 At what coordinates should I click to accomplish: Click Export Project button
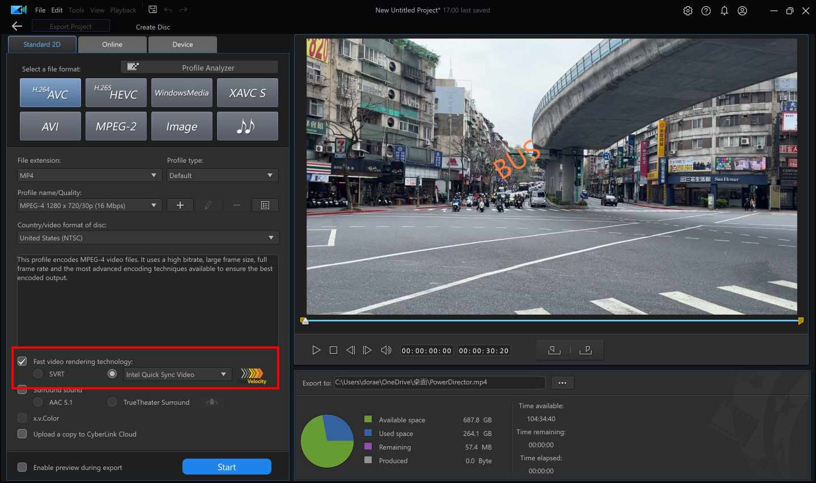pos(71,26)
